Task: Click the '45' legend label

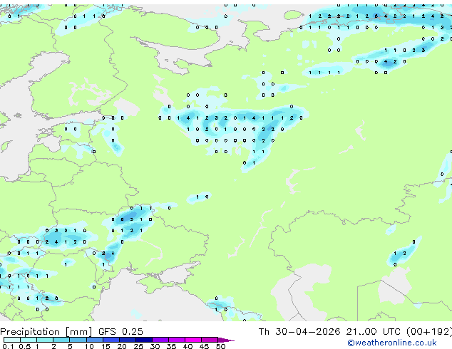Action: (x=204, y=346)
